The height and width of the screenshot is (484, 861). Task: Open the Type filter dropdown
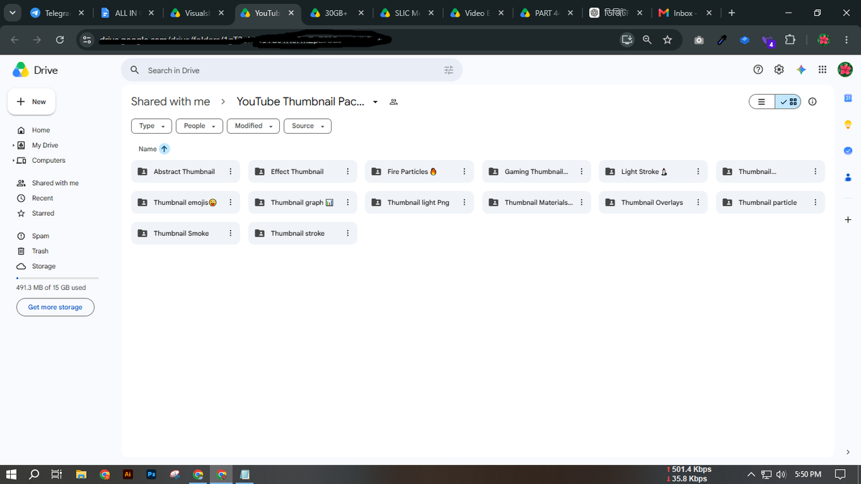[151, 126]
